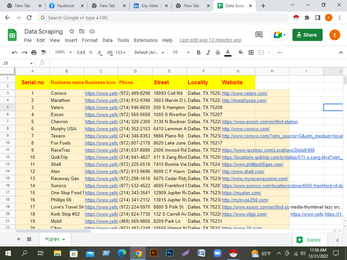
Task: Open the File menu
Action: [28, 40]
